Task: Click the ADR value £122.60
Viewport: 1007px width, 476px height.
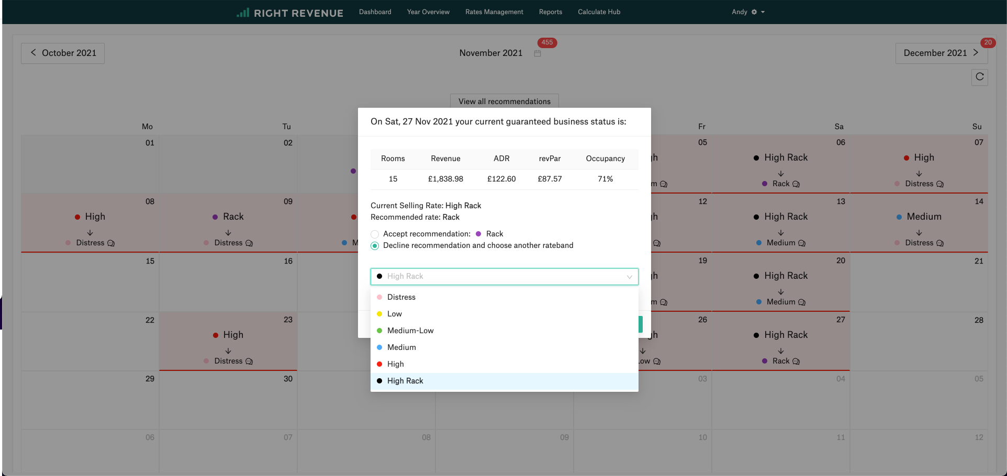Action: [501, 179]
